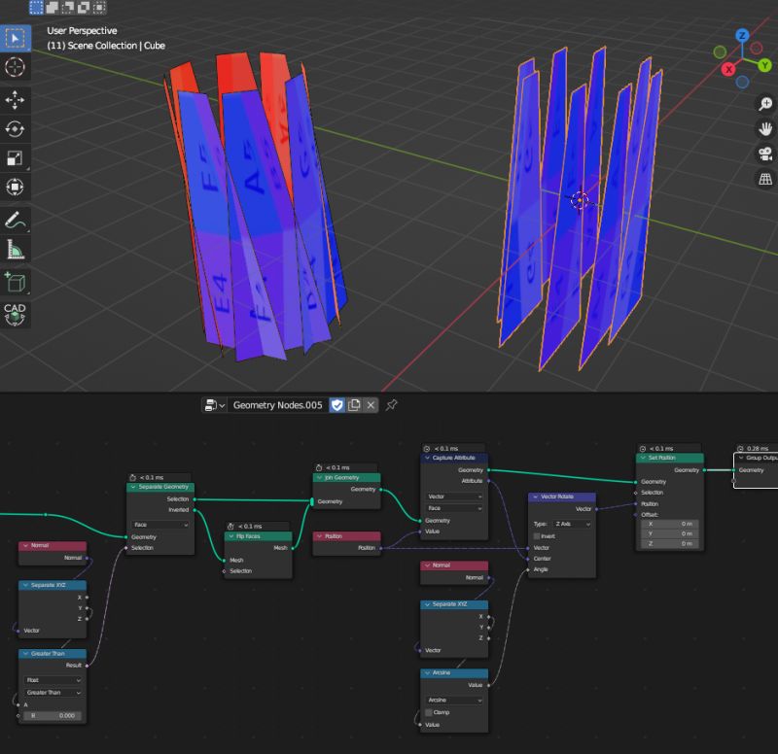
Task: Select the Scale tool
Action: [x=15, y=158]
